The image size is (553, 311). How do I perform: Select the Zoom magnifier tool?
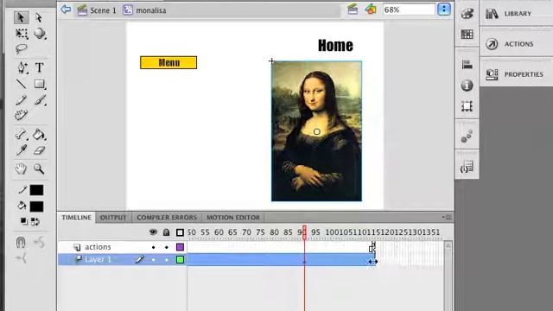tap(39, 169)
